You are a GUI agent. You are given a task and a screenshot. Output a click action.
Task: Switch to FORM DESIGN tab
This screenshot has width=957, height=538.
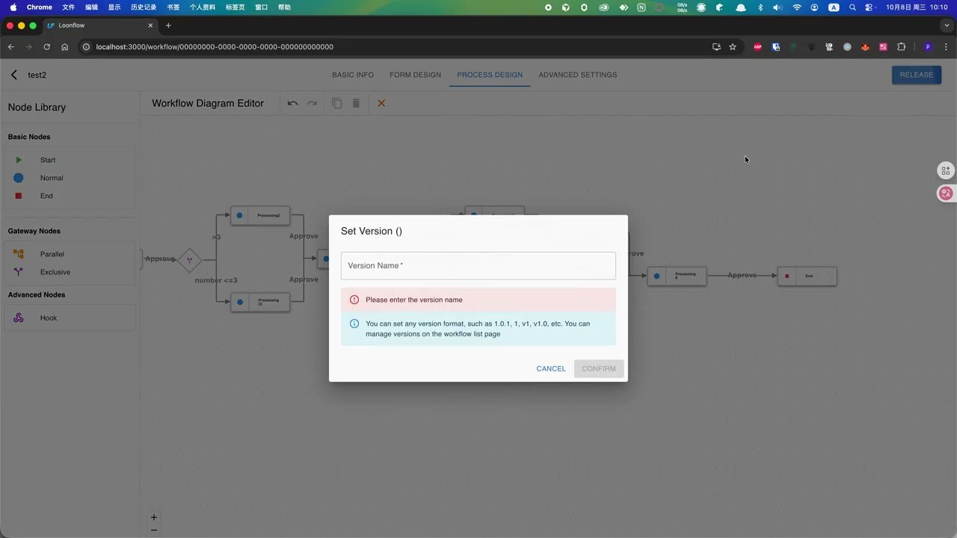(x=415, y=75)
